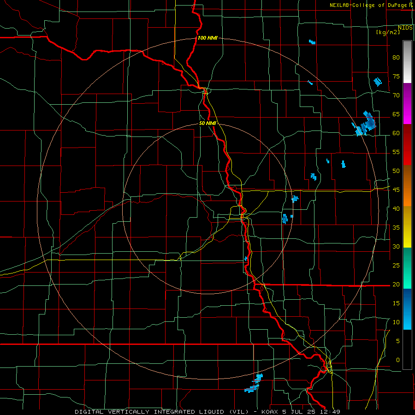415x415 pixels.
Task: Click the "55" value on color scale
Action: 396,152
